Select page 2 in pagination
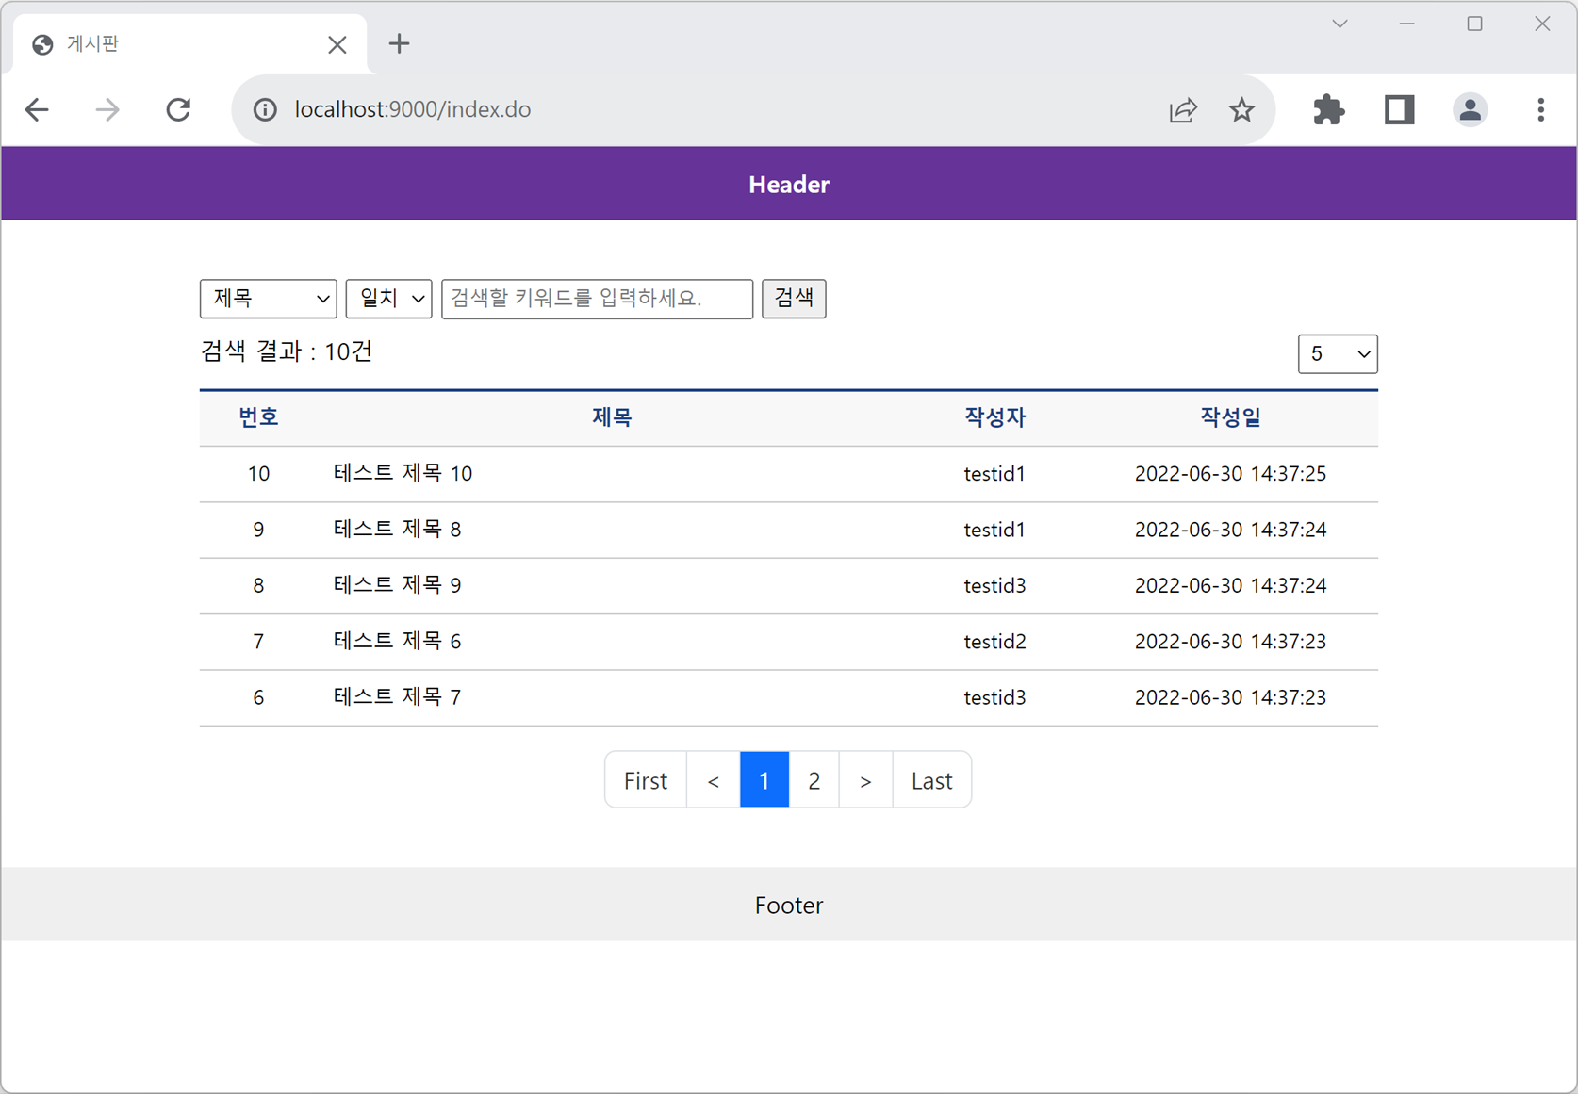 [x=814, y=780]
